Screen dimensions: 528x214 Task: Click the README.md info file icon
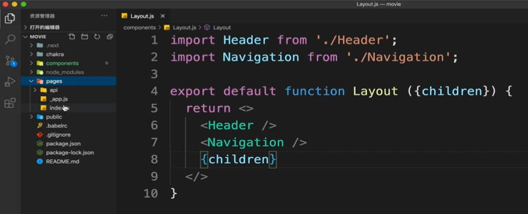pos(40,162)
